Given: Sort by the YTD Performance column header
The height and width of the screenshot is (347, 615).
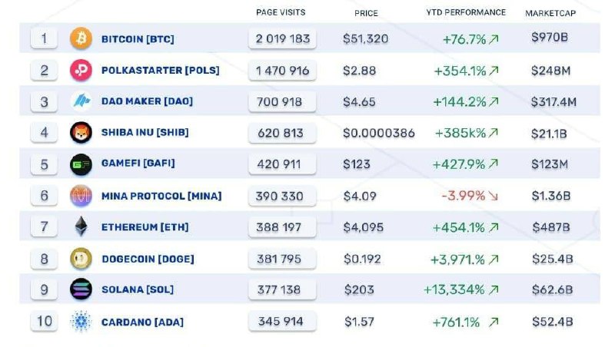Looking at the screenshot, I should click(466, 12).
